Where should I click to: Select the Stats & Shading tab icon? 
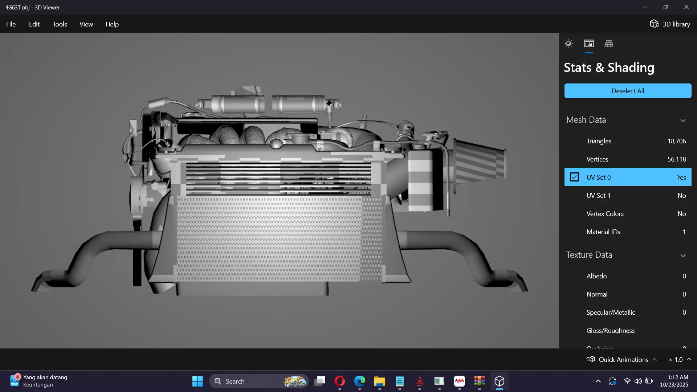(x=589, y=44)
